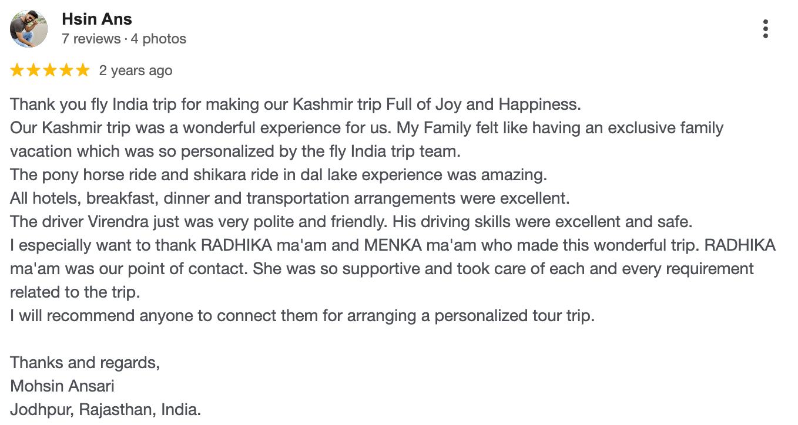Click the pony horse ride sentence
Image resolution: width=798 pixels, height=425 pixels.
coord(279,175)
